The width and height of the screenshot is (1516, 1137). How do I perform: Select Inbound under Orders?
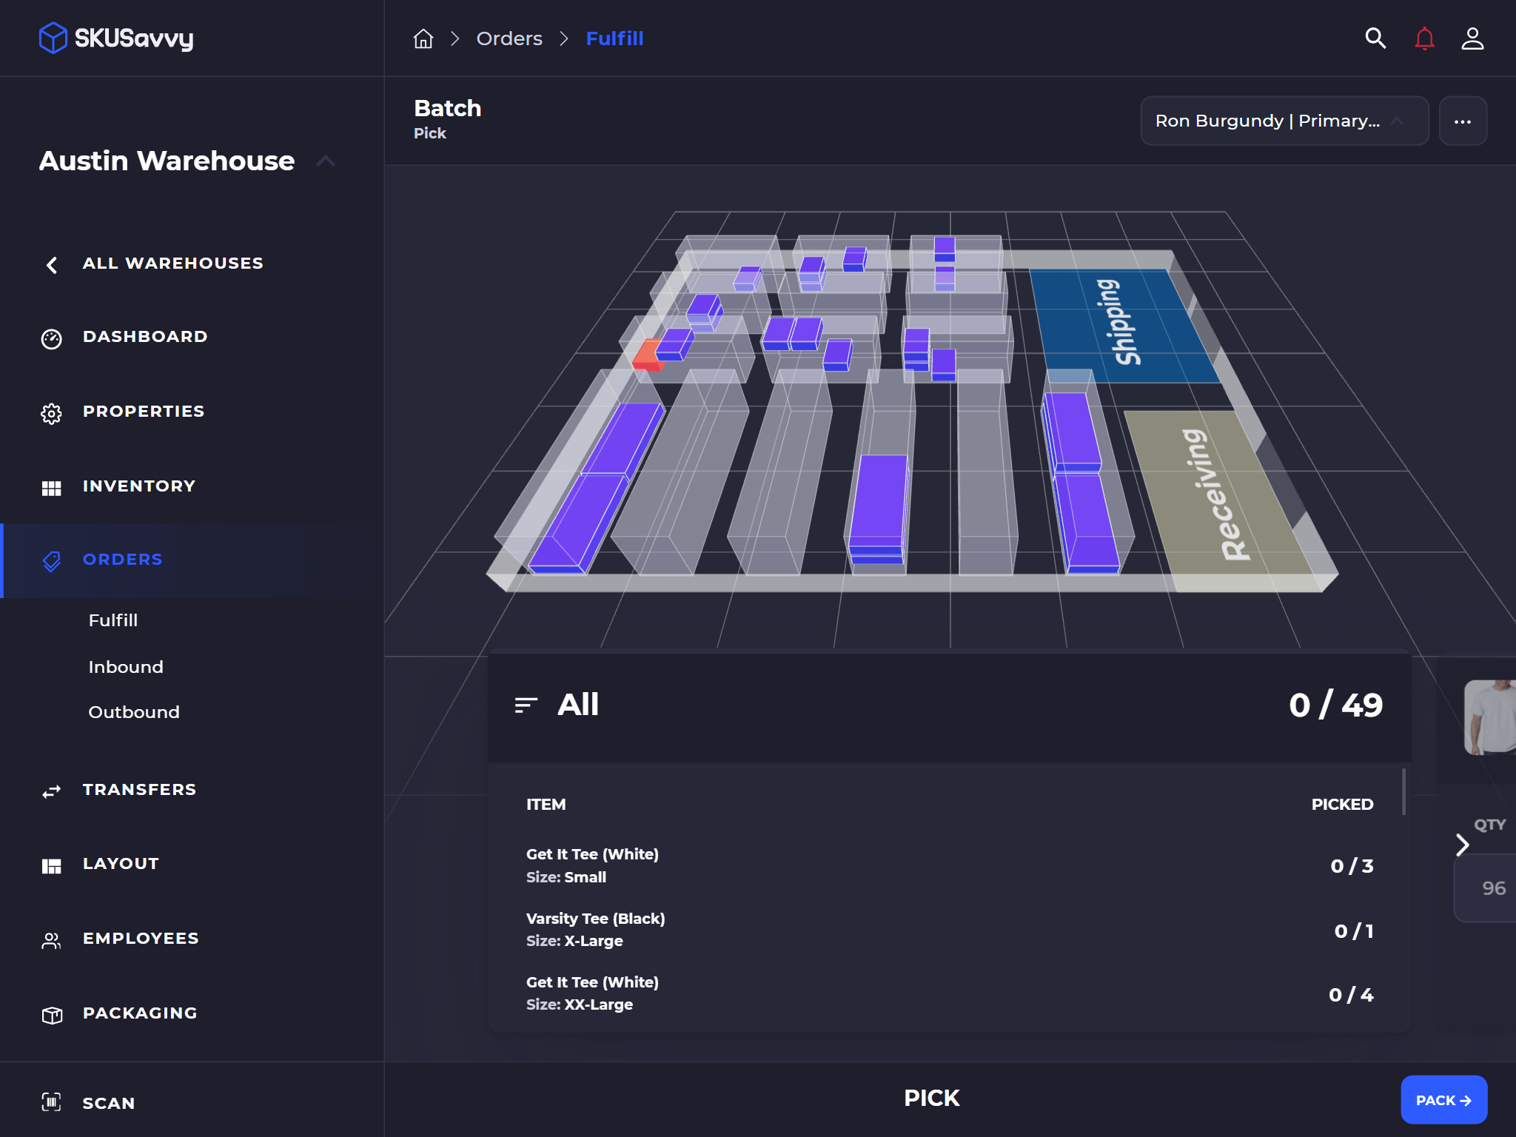[126, 667]
